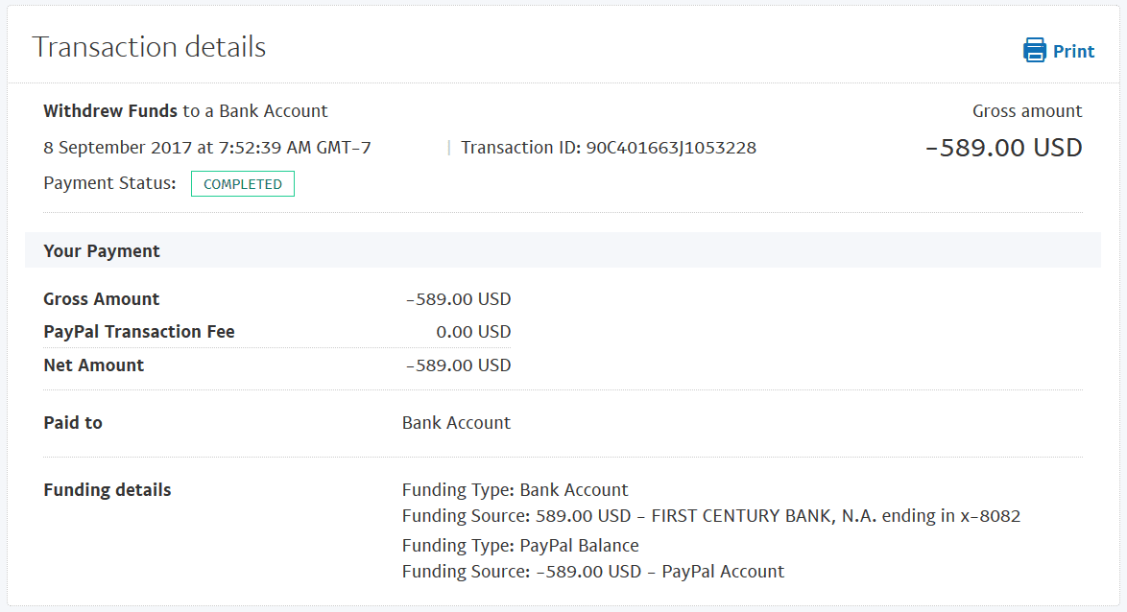The width and height of the screenshot is (1127, 612).
Task: Click the Gross Amount row label
Action: 102,299
